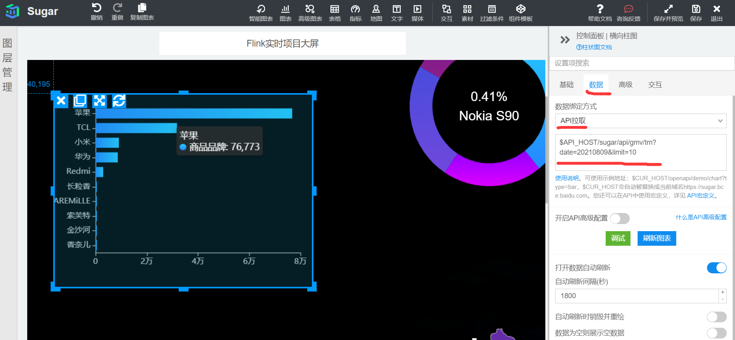Save the dashboard (保存)
The height and width of the screenshot is (340, 735).
tap(696, 13)
